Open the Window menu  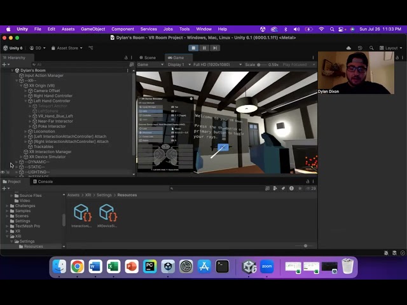203,29
